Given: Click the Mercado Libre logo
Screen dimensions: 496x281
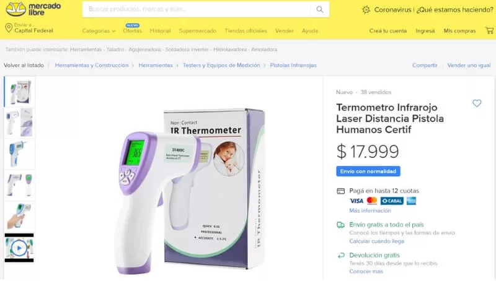Looking at the screenshot, I should (x=33, y=9).
